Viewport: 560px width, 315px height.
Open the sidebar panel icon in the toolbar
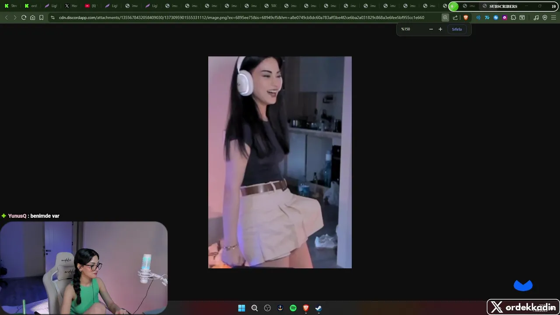coord(522,17)
